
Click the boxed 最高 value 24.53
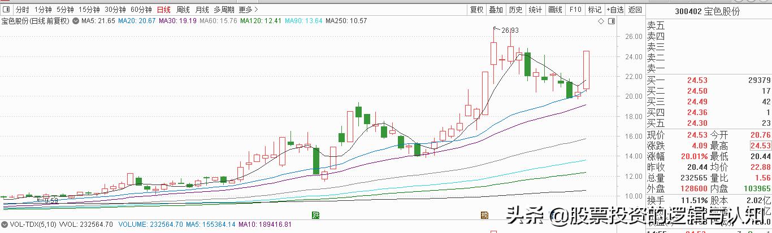coord(760,146)
